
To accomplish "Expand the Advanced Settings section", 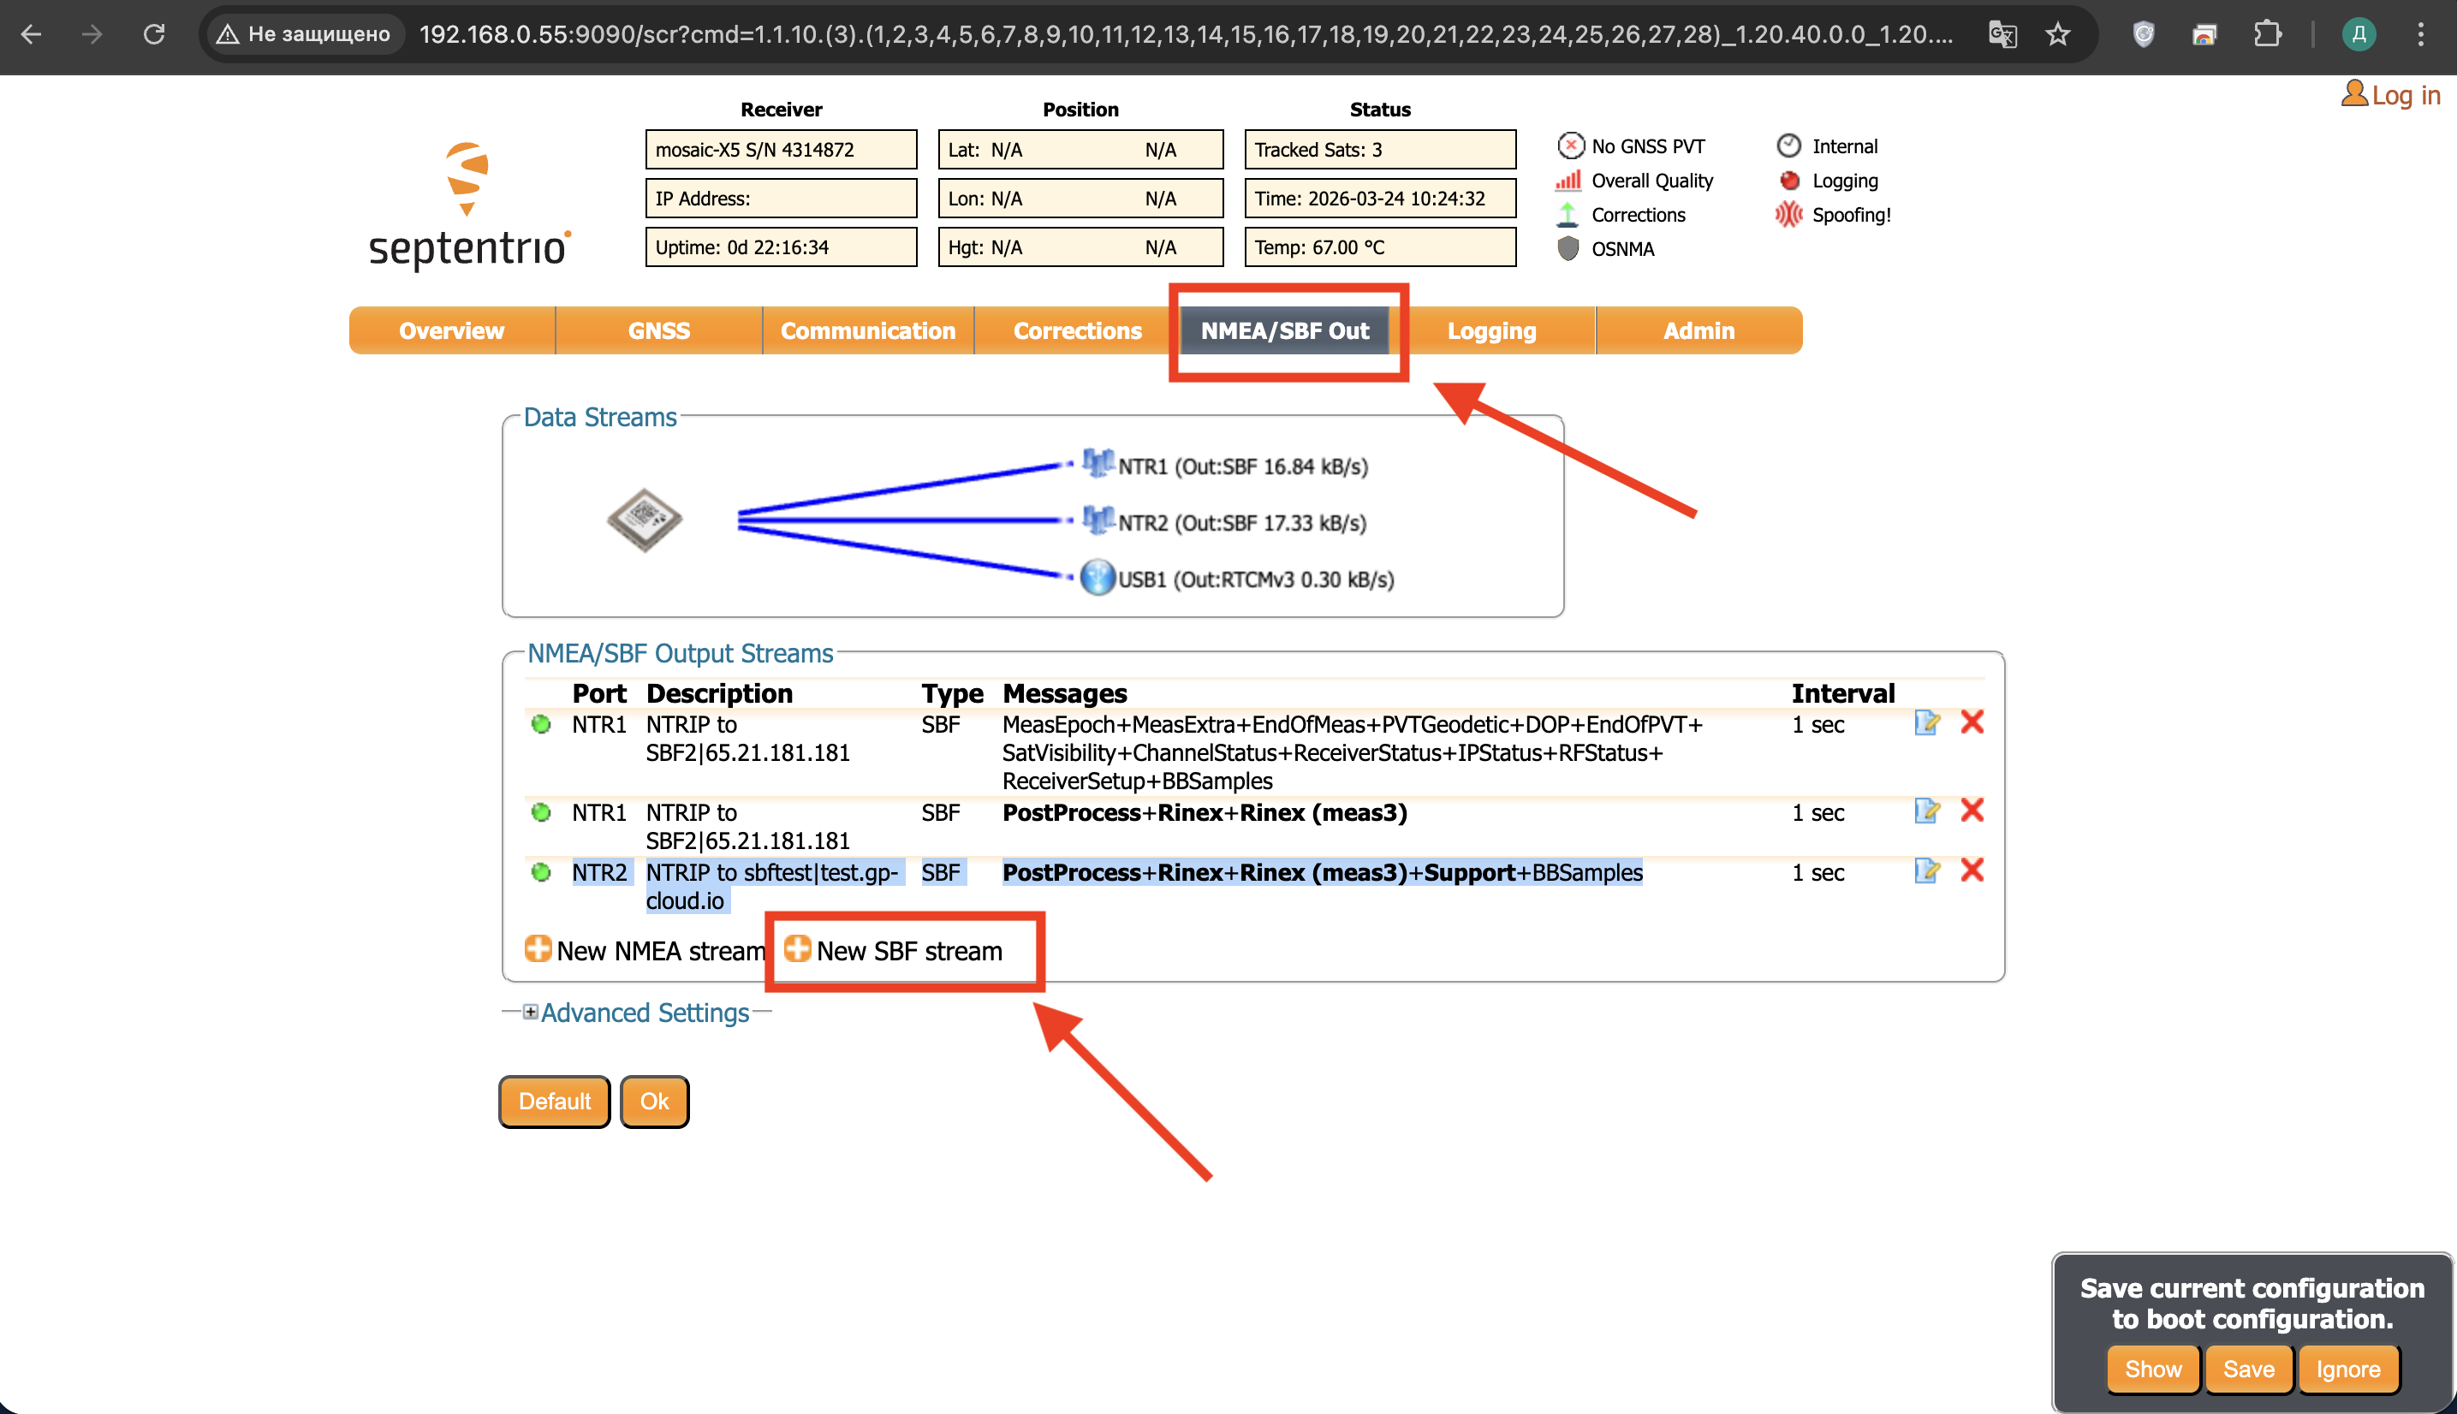I will pyautogui.click(x=530, y=1012).
